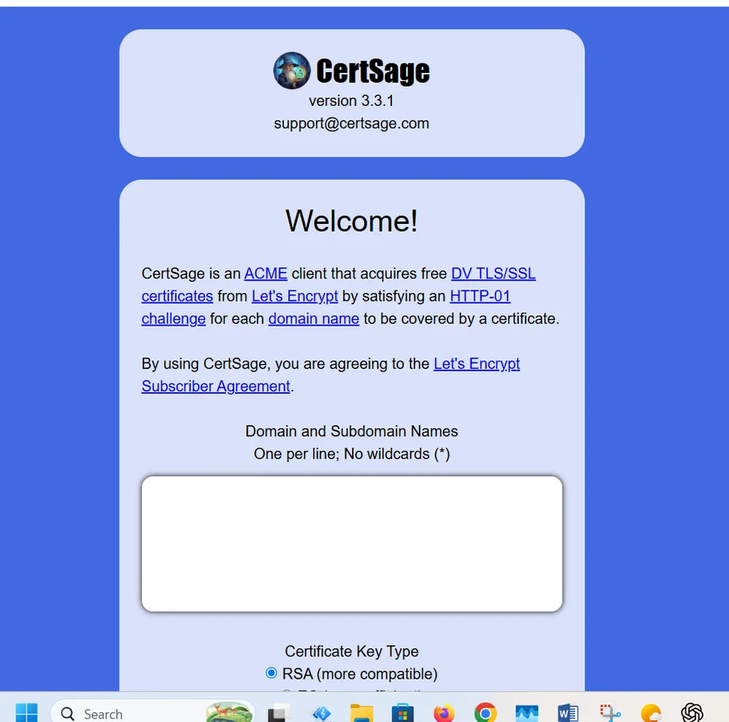Focus the Domain and Subdomain Names textarea
This screenshot has width=729, height=722.
point(352,543)
